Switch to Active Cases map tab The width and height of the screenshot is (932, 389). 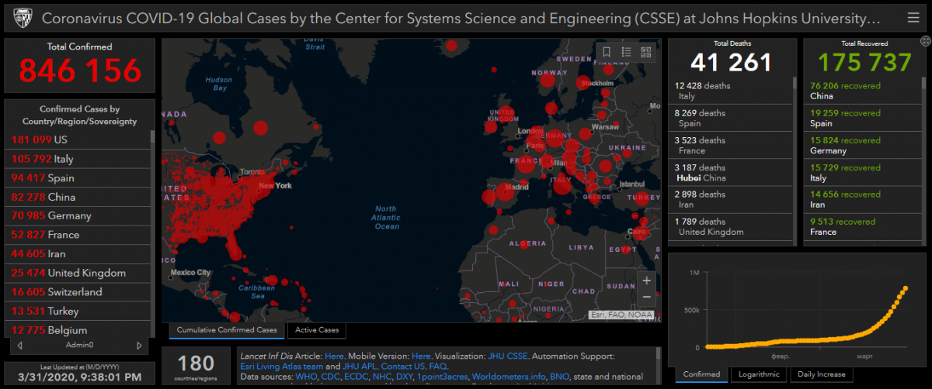[x=317, y=330]
